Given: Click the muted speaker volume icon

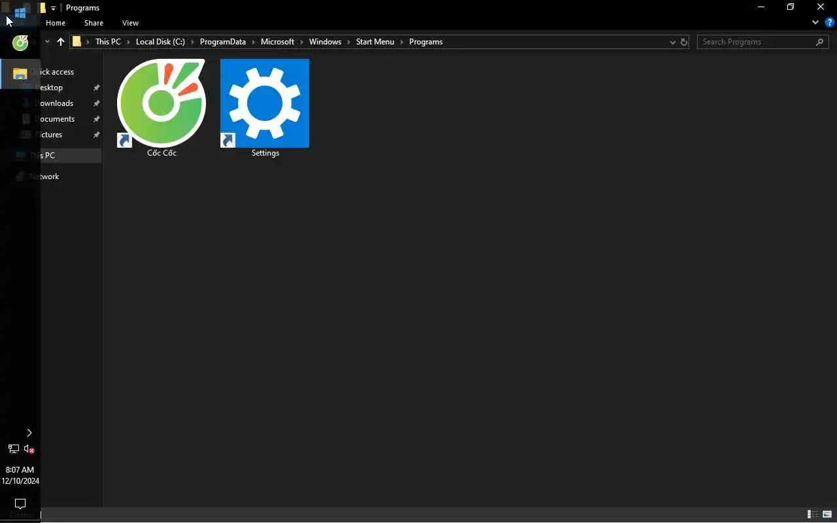Looking at the screenshot, I should [29, 449].
